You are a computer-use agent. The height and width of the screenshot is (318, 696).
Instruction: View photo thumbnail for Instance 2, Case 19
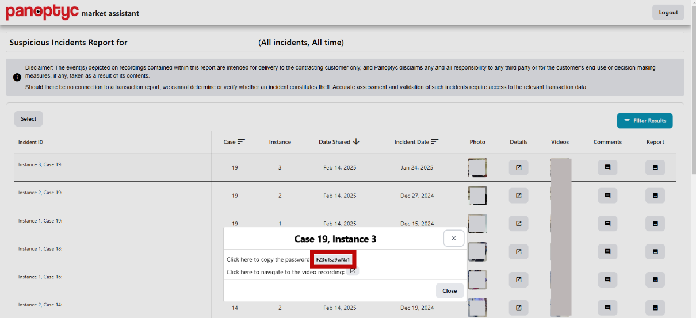(477, 196)
